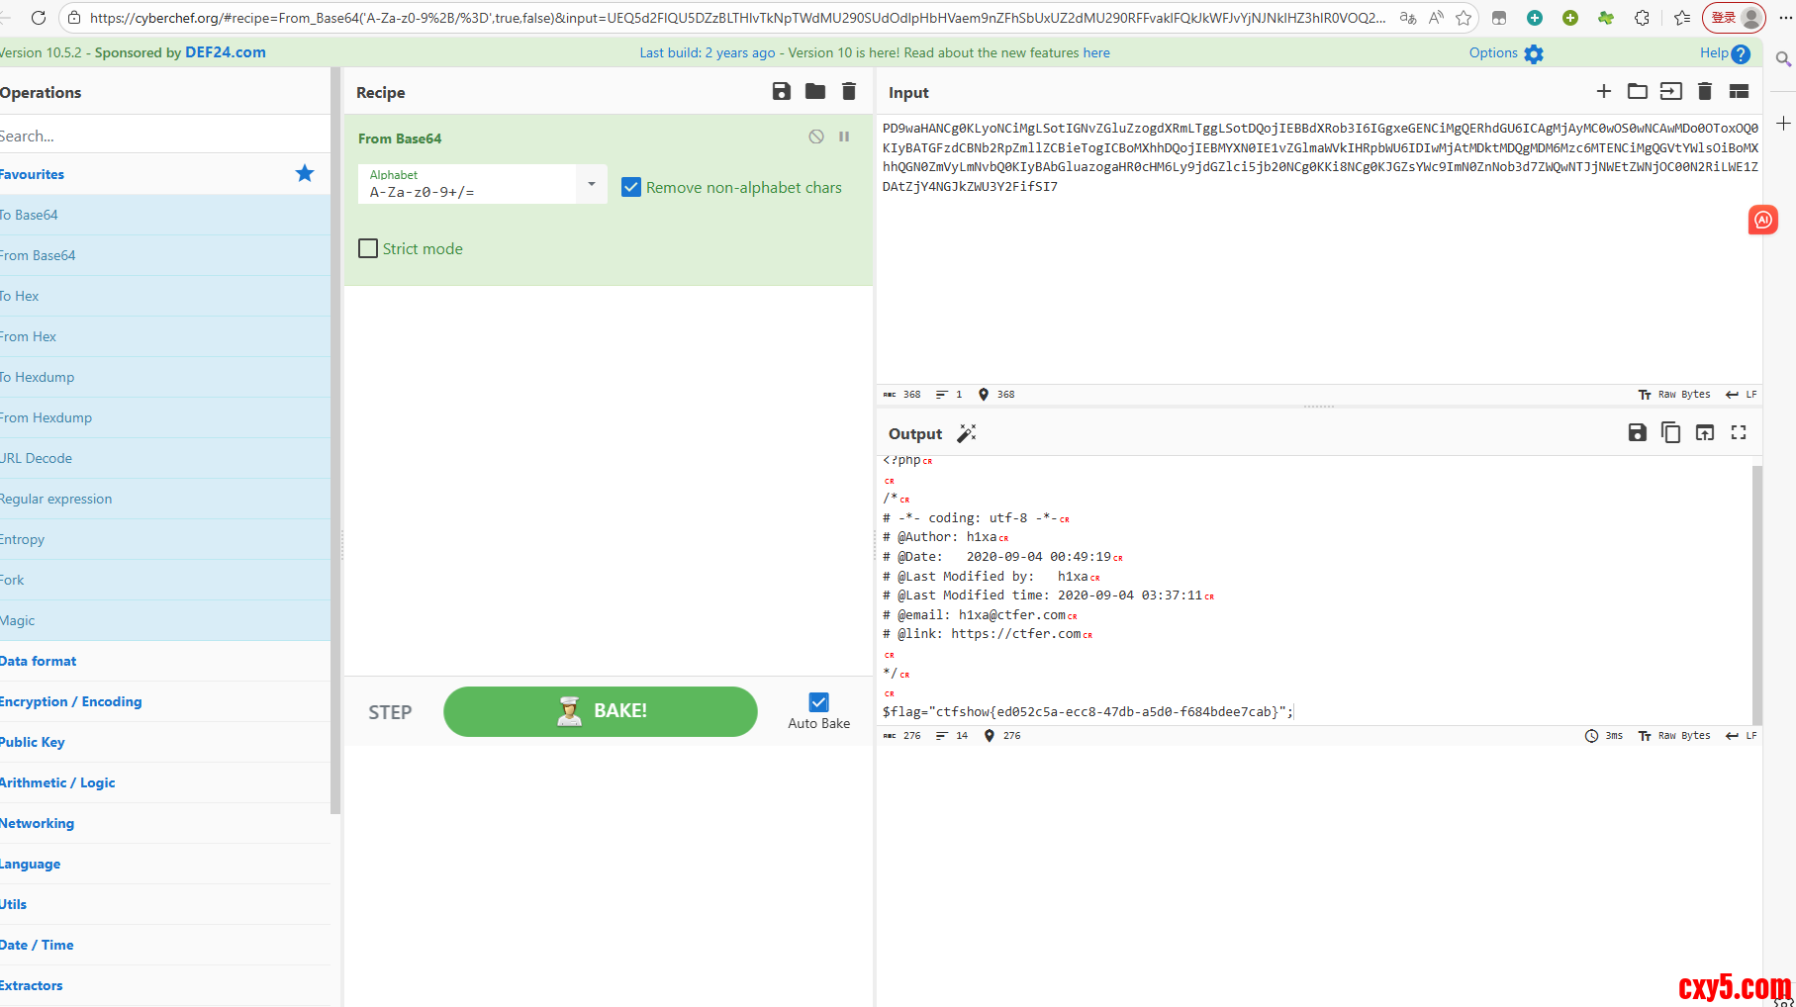Add a new input tab

(x=1603, y=92)
